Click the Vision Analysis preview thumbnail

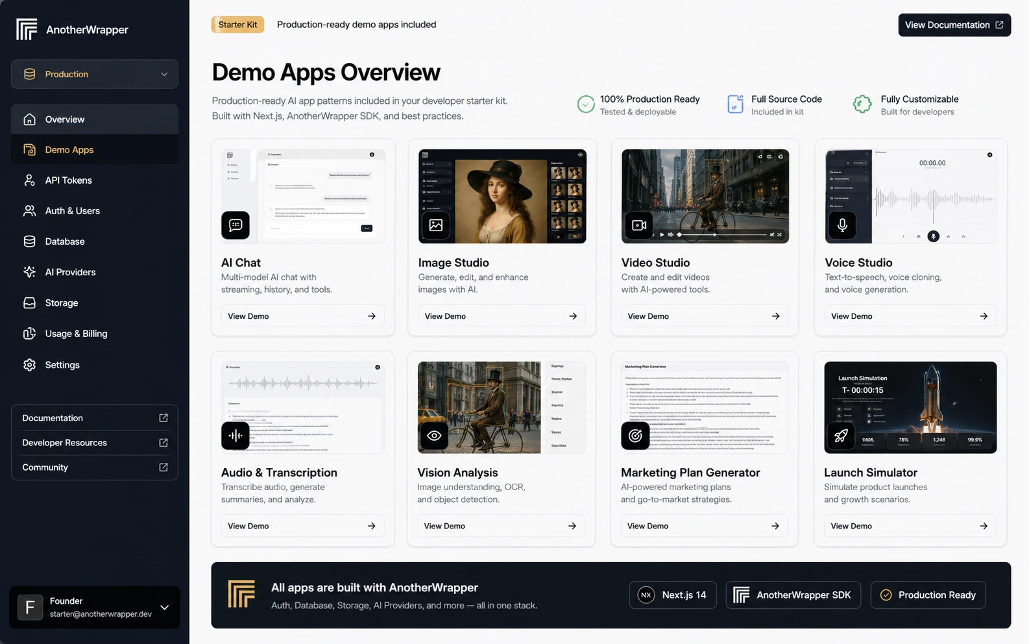coord(502,407)
